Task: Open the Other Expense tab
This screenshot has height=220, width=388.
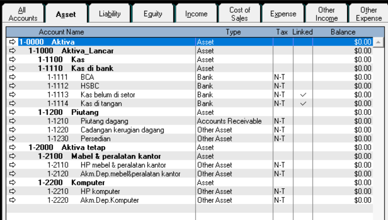Action: click(369, 14)
